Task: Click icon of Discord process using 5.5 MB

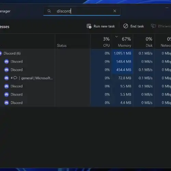Action: point(6,94)
